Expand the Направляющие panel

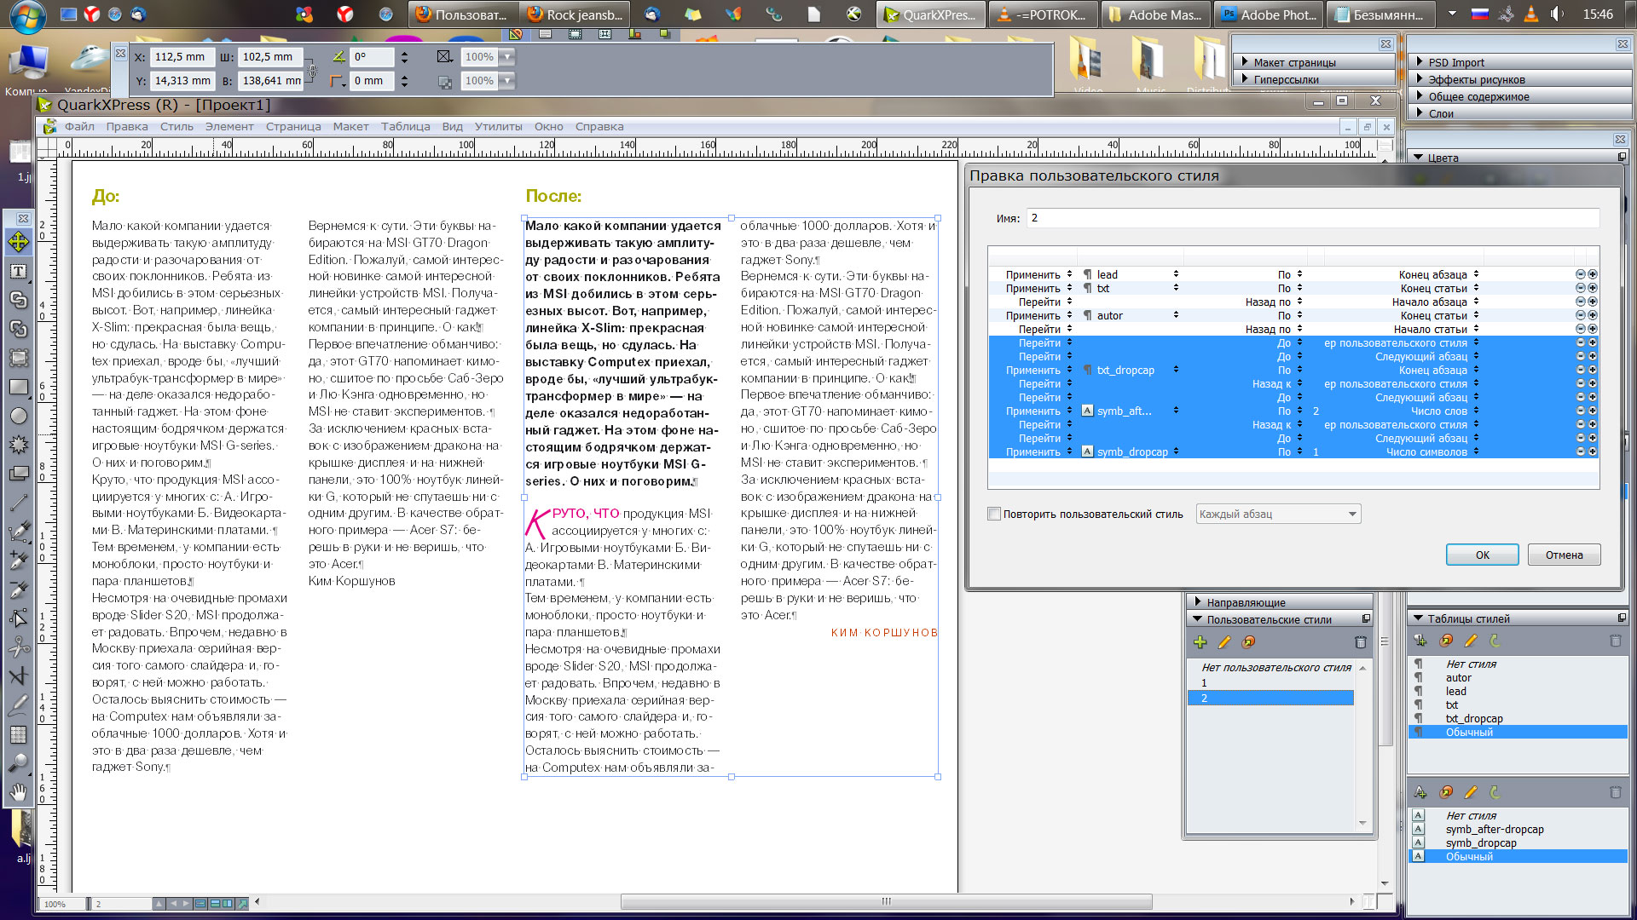pyautogui.click(x=1198, y=602)
